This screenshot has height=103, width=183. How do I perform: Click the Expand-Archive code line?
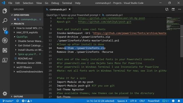point(83,37)
